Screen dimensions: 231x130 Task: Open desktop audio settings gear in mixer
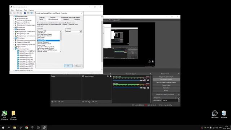[x=148, y=80]
